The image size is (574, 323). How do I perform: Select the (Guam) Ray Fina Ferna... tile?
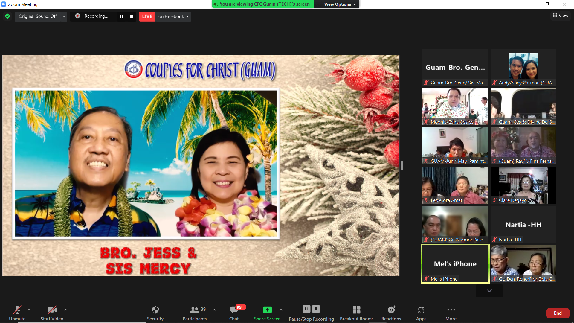click(x=523, y=146)
